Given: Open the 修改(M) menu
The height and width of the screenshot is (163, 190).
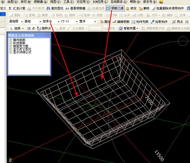Looking at the screenshot, I should (x=26, y=2).
